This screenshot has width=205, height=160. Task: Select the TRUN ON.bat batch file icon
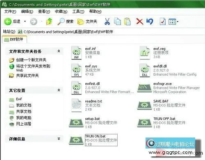[76, 140]
